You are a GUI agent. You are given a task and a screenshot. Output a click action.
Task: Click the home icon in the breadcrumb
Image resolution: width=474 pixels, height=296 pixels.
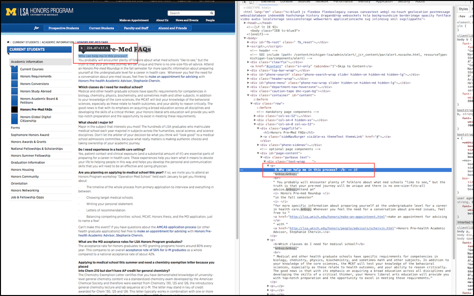[x=8, y=42]
